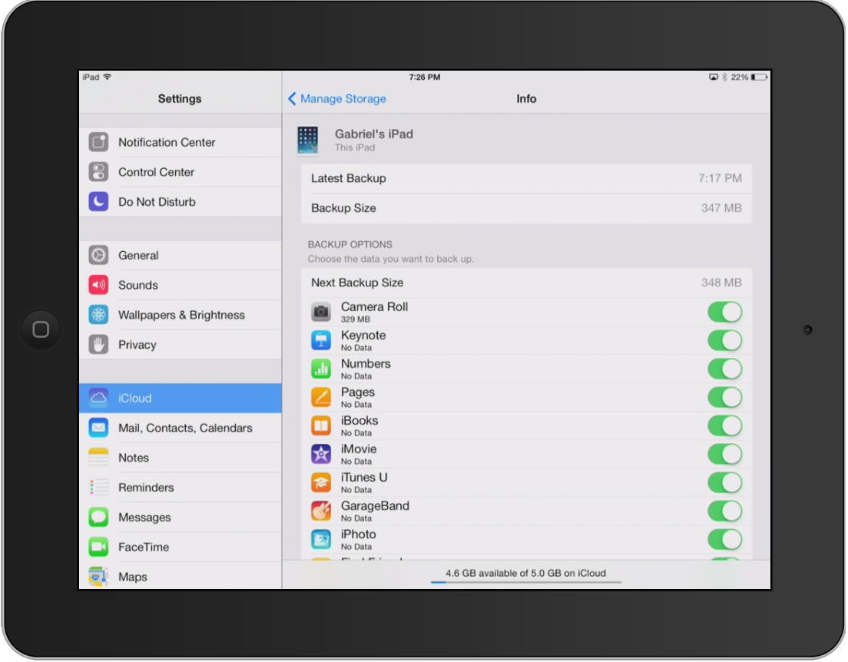848x662 pixels.
Task: Toggle Numbers backup off
Action: (725, 369)
